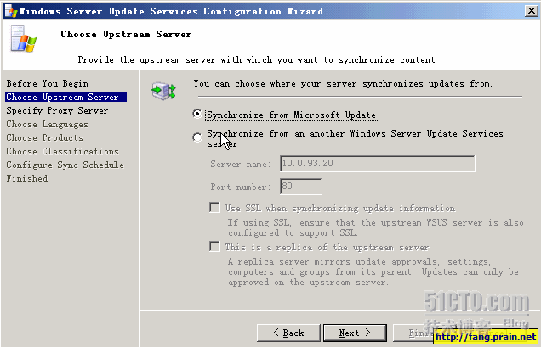541x347 pixels.
Task: Click the 'Server name:' label
Action: 239,164
